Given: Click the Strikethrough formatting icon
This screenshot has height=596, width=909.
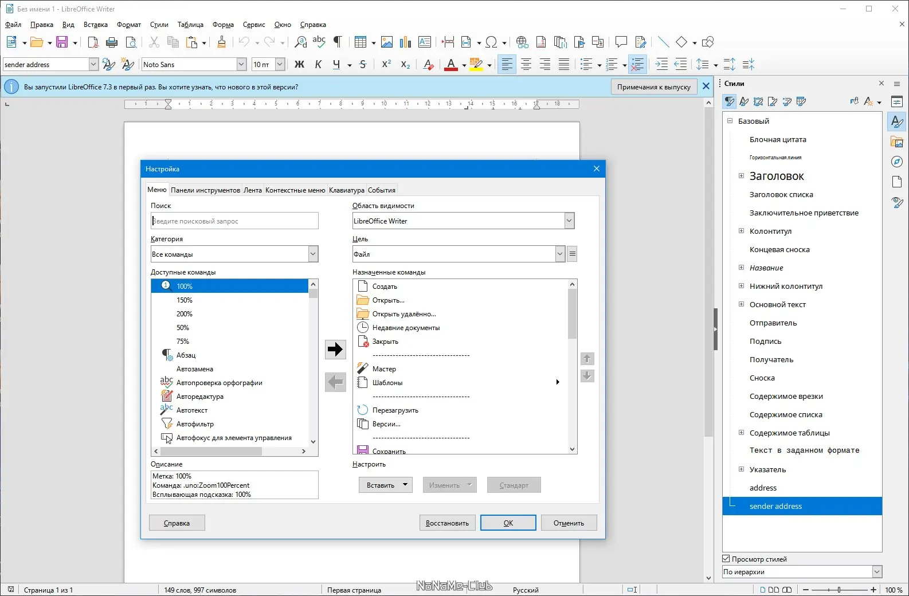Looking at the screenshot, I should [x=363, y=65].
